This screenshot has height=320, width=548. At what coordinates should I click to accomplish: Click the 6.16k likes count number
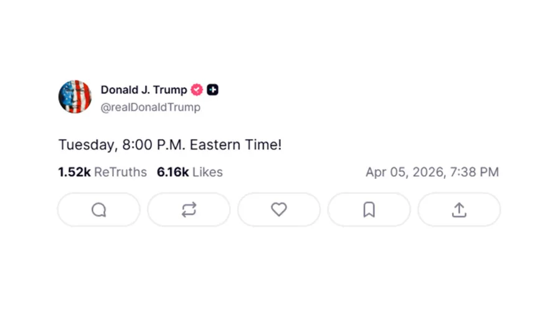click(x=172, y=172)
